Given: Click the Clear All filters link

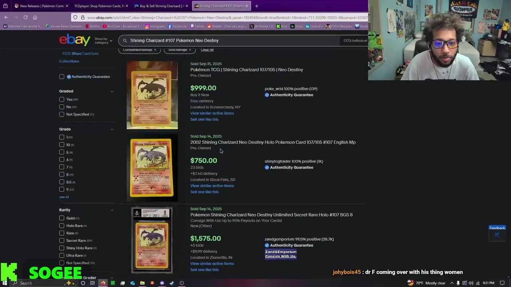Looking at the screenshot, I should tap(207, 50).
